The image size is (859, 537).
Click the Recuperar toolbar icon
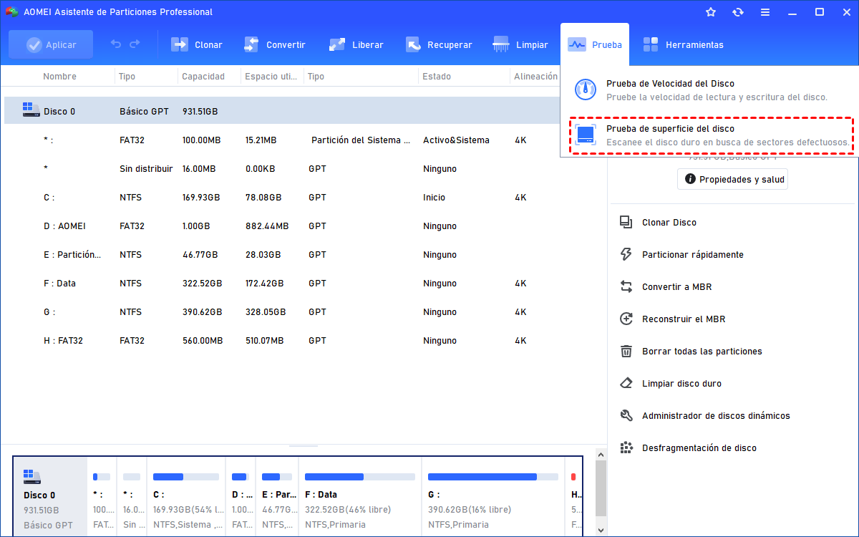(x=413, y=44)
